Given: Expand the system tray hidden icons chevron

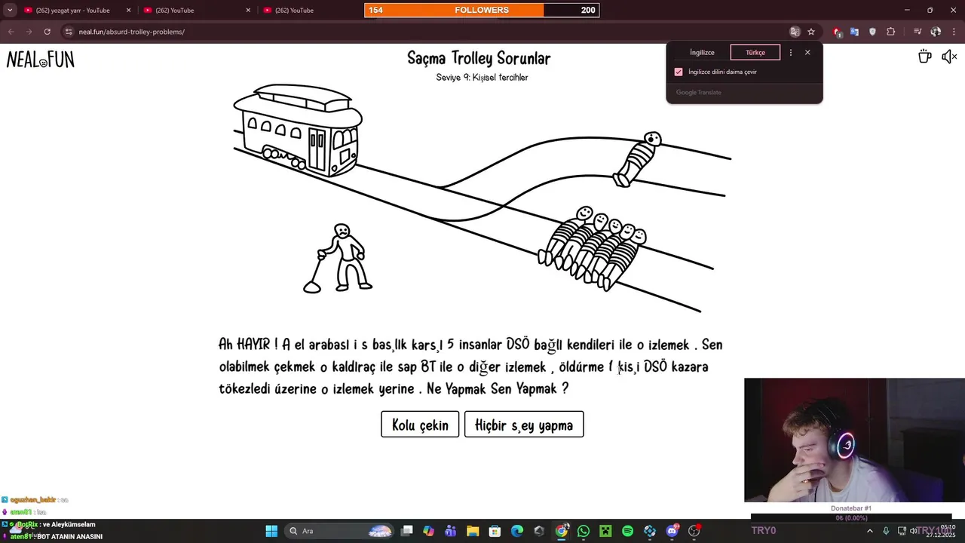Looking at the screenshot, I should (x=869, y=531).
